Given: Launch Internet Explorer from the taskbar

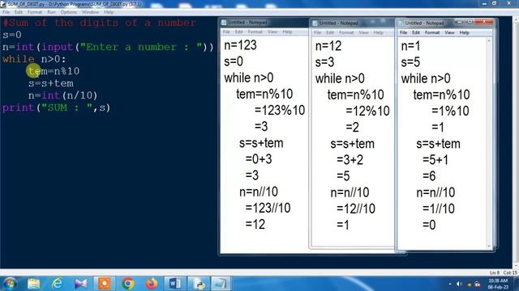Looking at the screenshot, I should coord(58,284).
